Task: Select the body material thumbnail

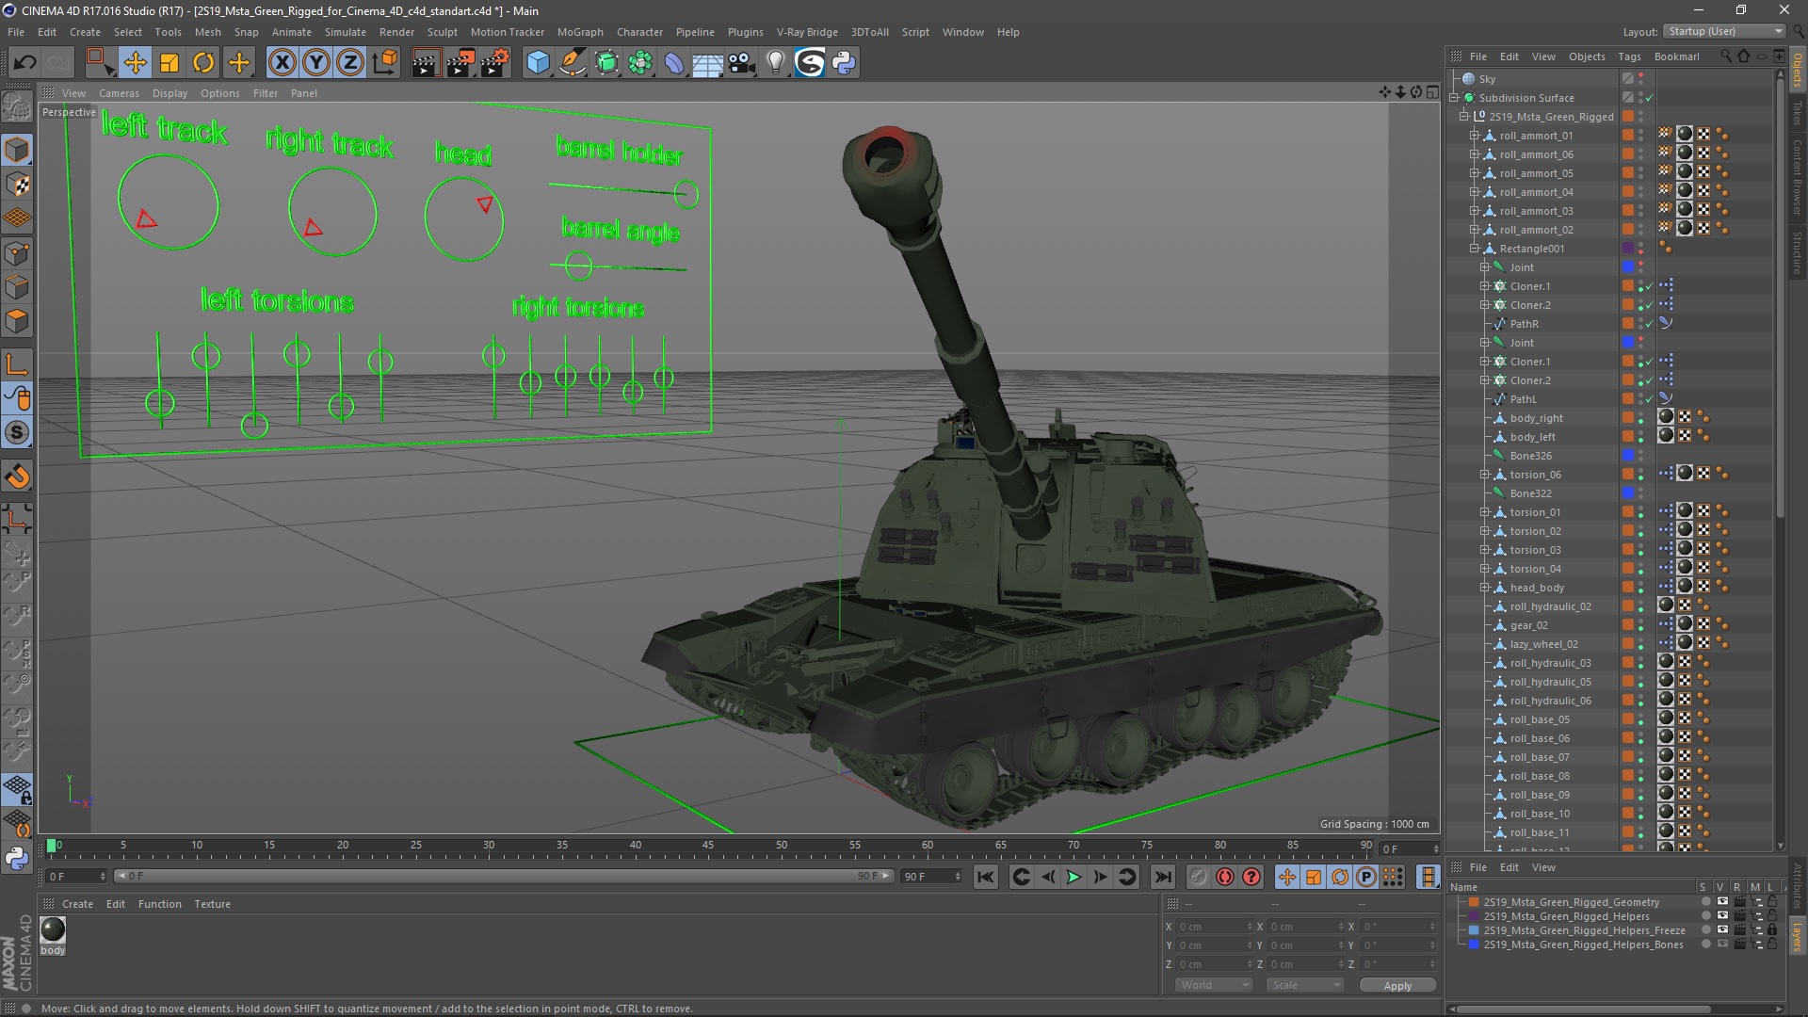Action: point(53,930)
